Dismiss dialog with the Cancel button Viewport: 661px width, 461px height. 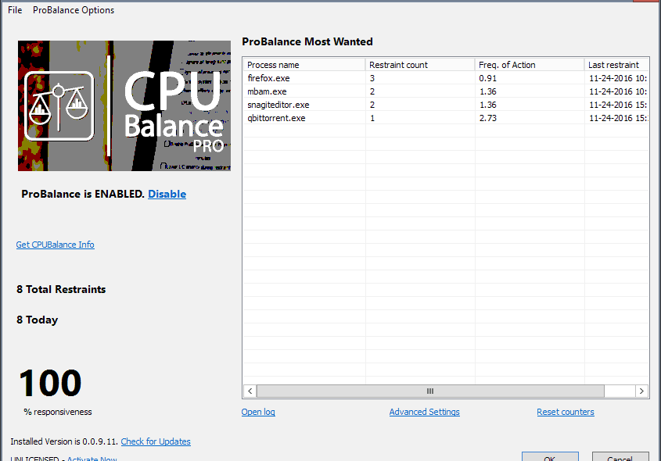(620, 457)
